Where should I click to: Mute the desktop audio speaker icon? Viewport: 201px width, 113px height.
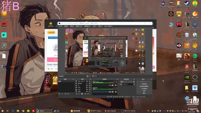[113, 92]
